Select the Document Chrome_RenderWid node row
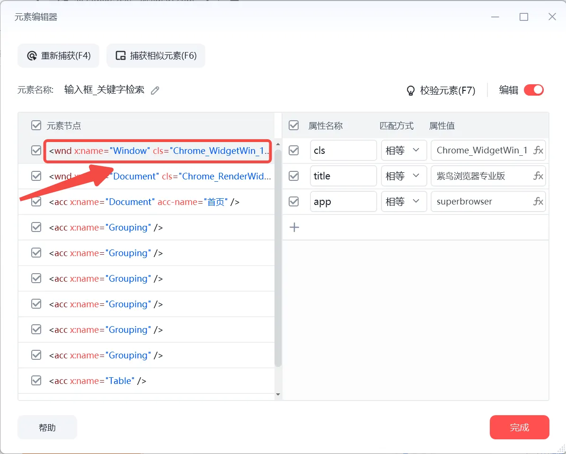The image size is (566, 454). [x=146, y=176]
